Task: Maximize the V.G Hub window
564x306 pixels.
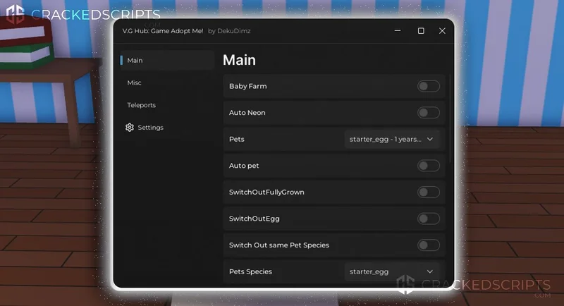Action: [x=421, y=31]
